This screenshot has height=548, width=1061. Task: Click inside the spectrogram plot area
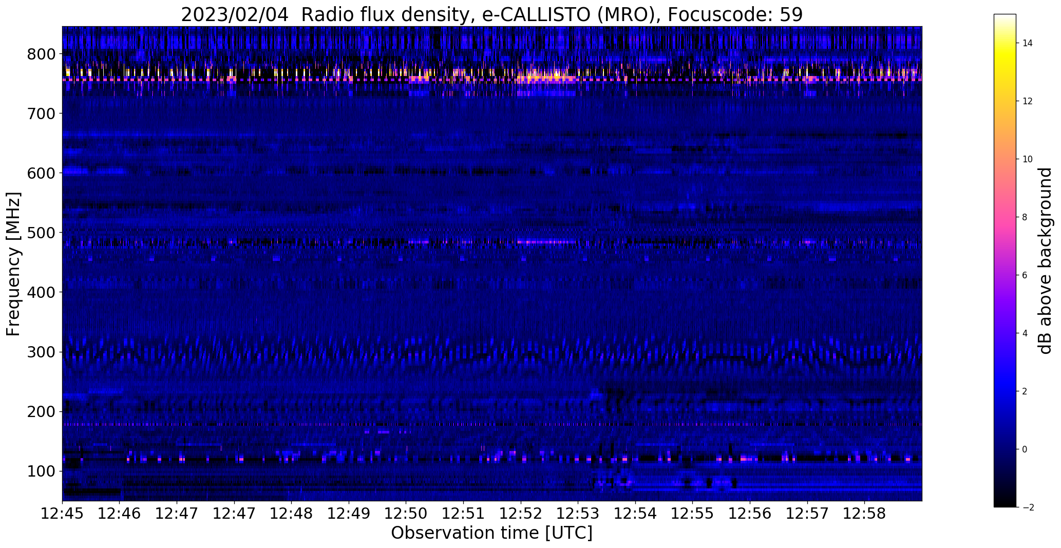tap(492, 263)
